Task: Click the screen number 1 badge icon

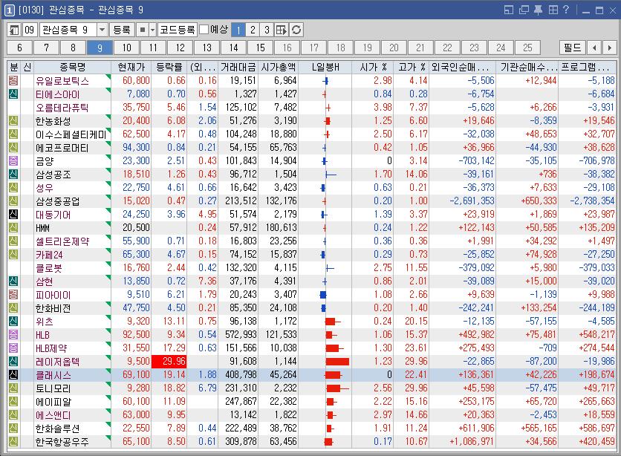Action: [x=9, y=10]
